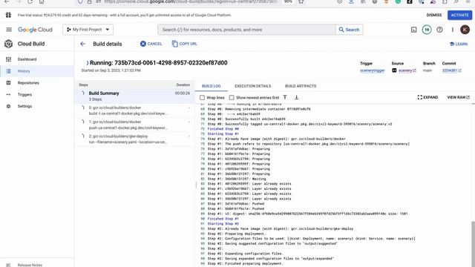475x267 pixels.
Task: Click the browser reload button
Action: click(30, 1)
